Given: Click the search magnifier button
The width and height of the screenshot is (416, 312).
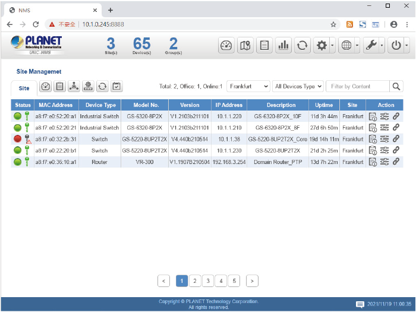Looking at the screenshot, I should [397, 86].
